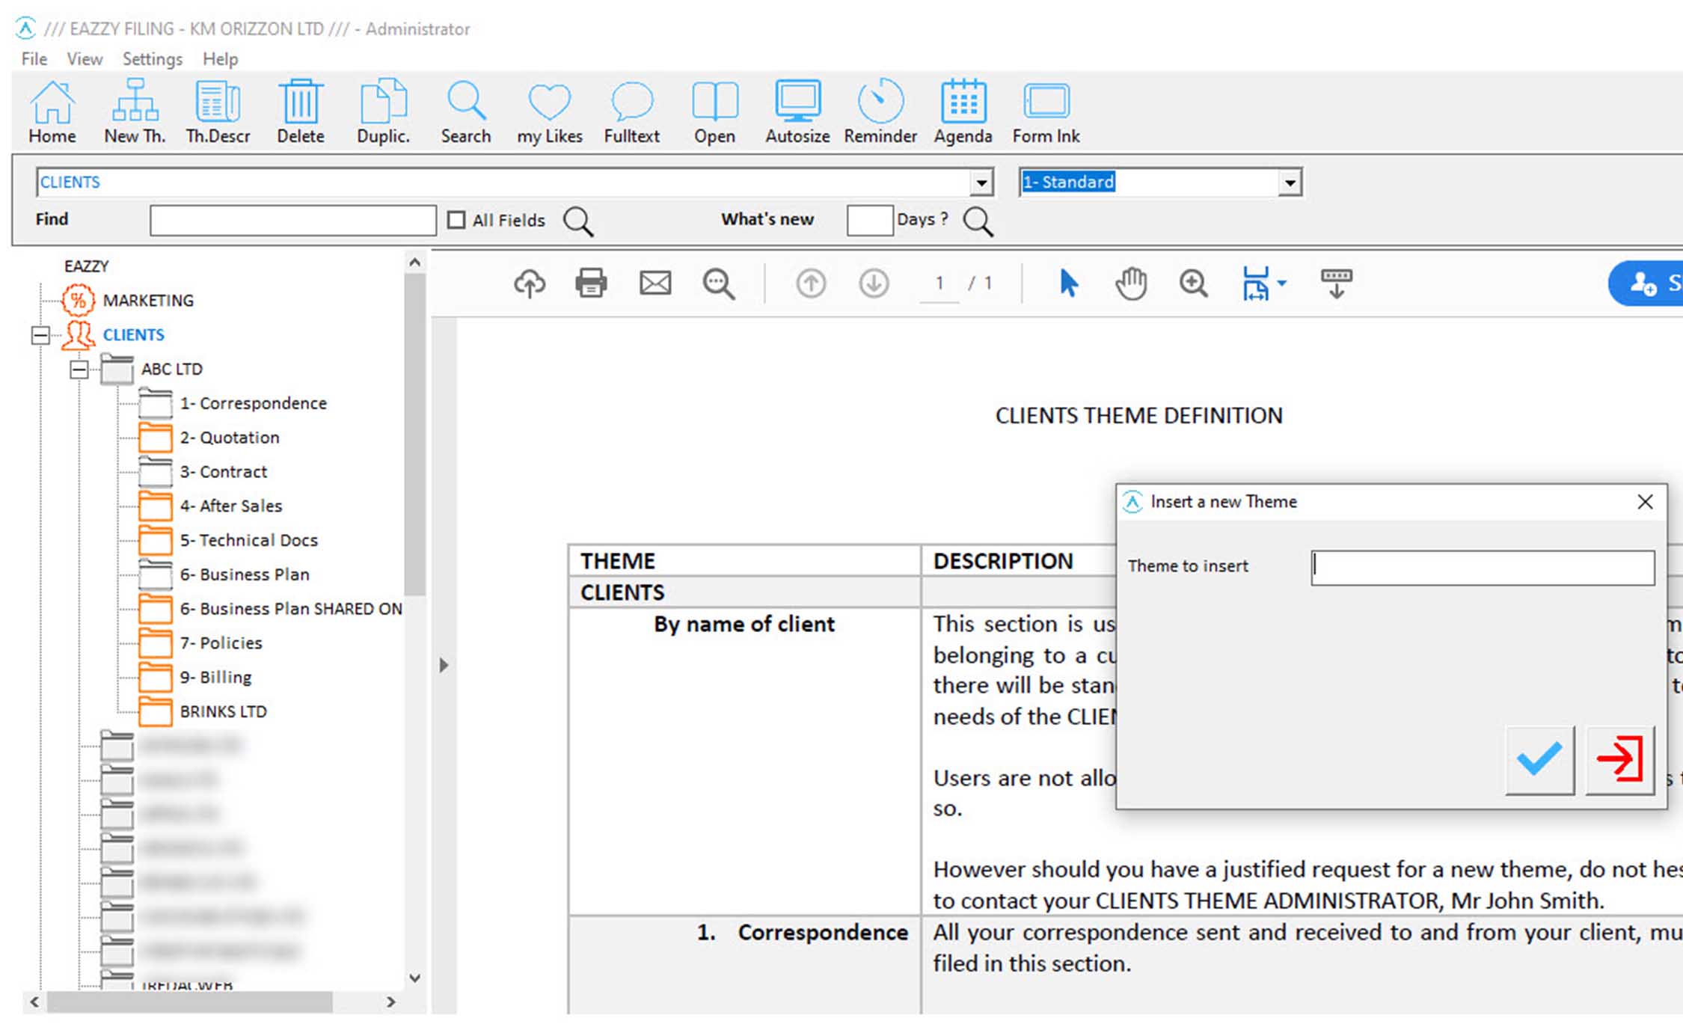Create a new theme with New Th.

[135, 111]
